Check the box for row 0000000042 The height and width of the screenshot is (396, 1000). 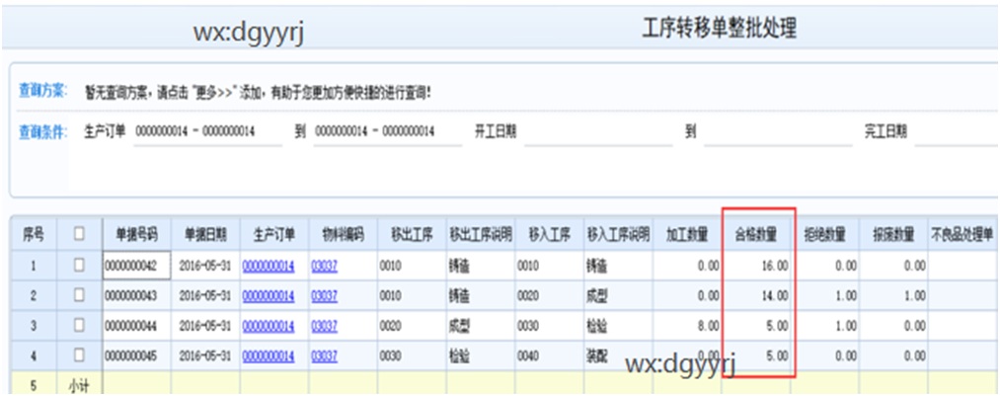pos(79,265)
